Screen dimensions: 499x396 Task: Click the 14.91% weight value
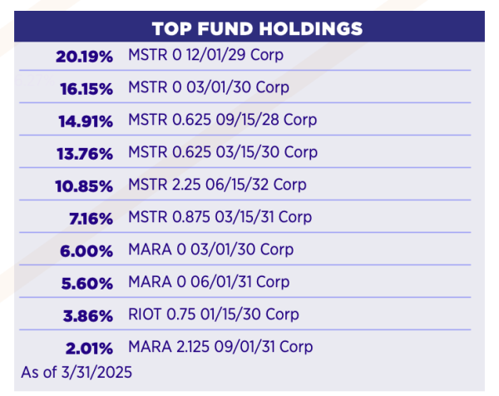tap(86, 121)
